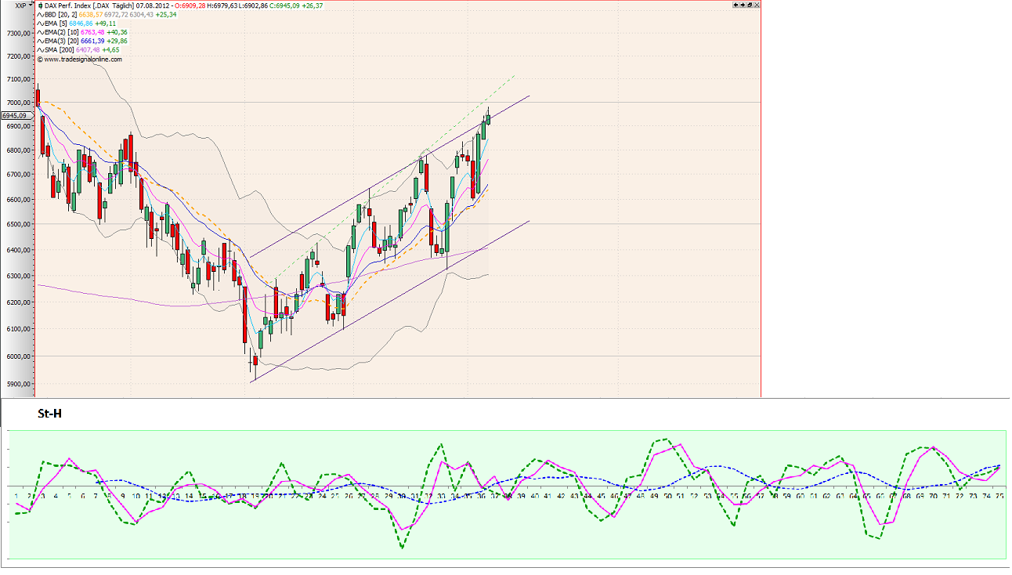Click the EMA [5] line-style icon in legend
1012x575 pixels.
[x=41, y=24]
